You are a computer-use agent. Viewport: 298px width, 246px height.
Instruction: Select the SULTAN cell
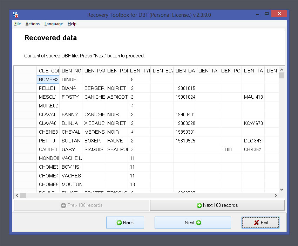coord(71,141)
